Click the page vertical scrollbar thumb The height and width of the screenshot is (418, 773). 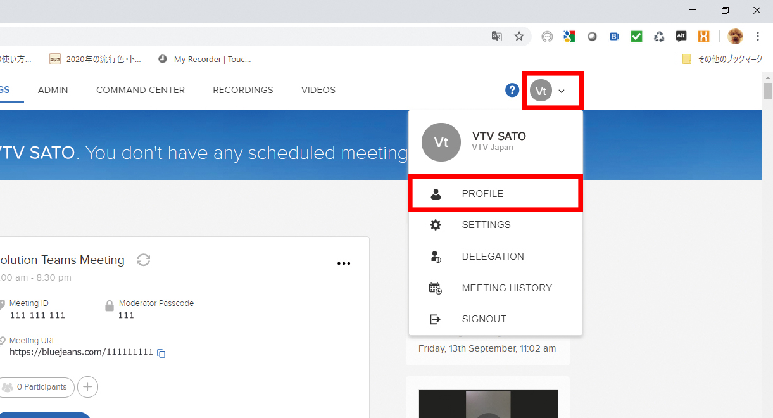pyautogui.click(x=768, y=91)
